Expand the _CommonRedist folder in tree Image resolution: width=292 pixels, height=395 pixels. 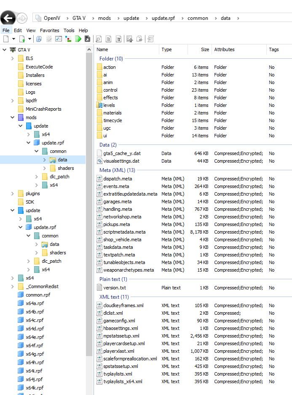tap(12, 286)
